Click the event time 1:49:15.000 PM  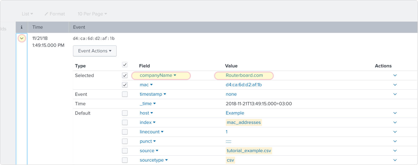click(x=48, y=45)
